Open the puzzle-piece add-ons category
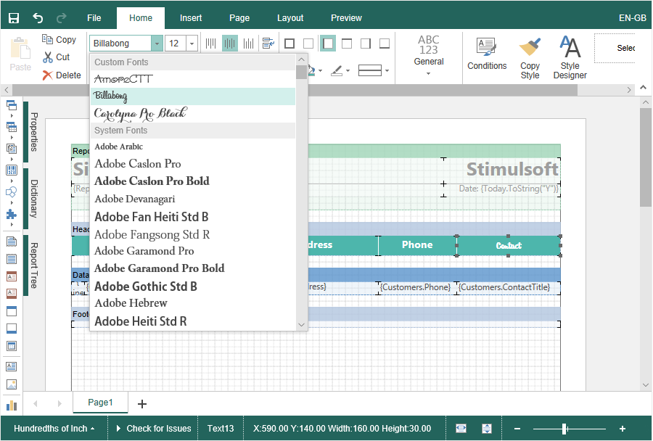 coord(11,214)
